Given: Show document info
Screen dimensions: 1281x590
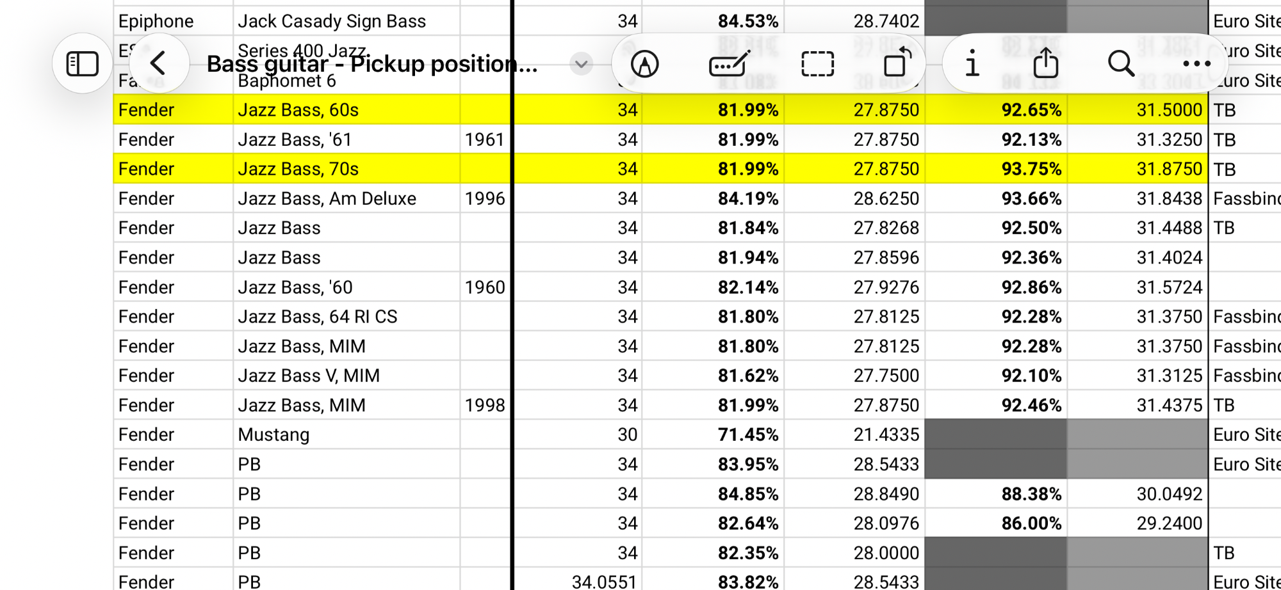Looking at the screenshot, I should click(x=972, y=63).
